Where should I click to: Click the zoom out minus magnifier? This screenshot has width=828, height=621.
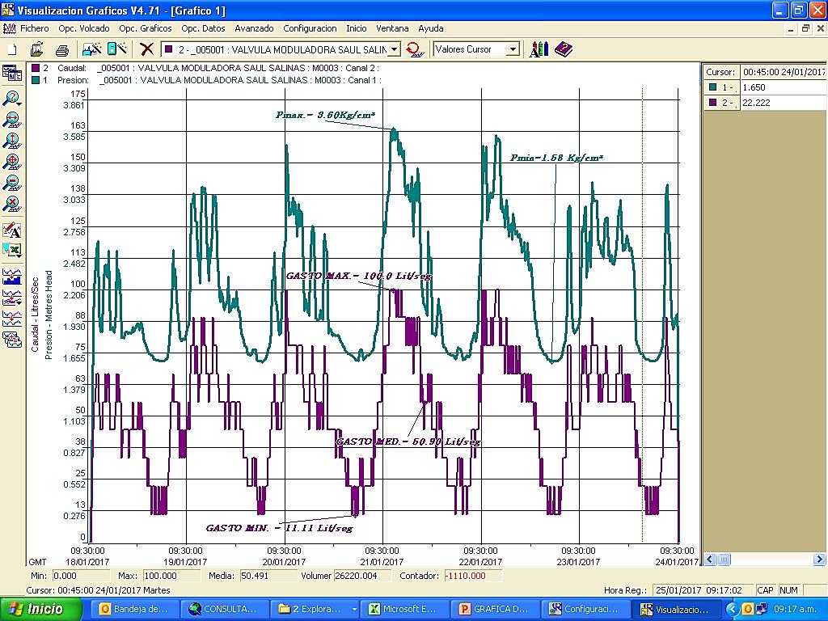tap(12, 183)
